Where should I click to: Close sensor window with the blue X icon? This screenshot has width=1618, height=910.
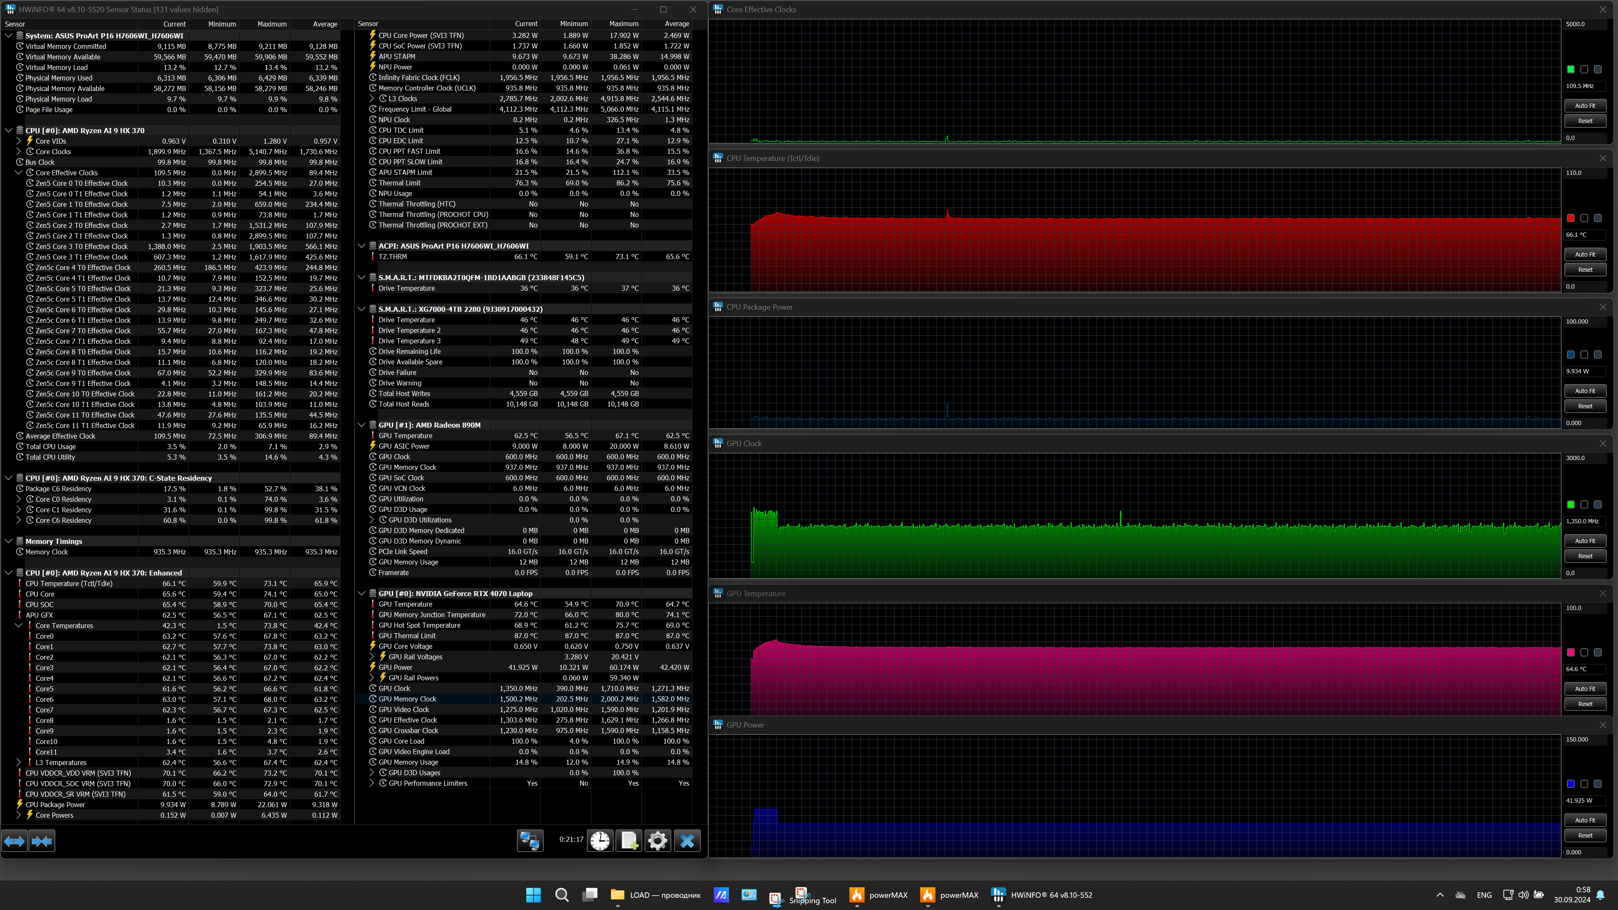click(687, 840)
